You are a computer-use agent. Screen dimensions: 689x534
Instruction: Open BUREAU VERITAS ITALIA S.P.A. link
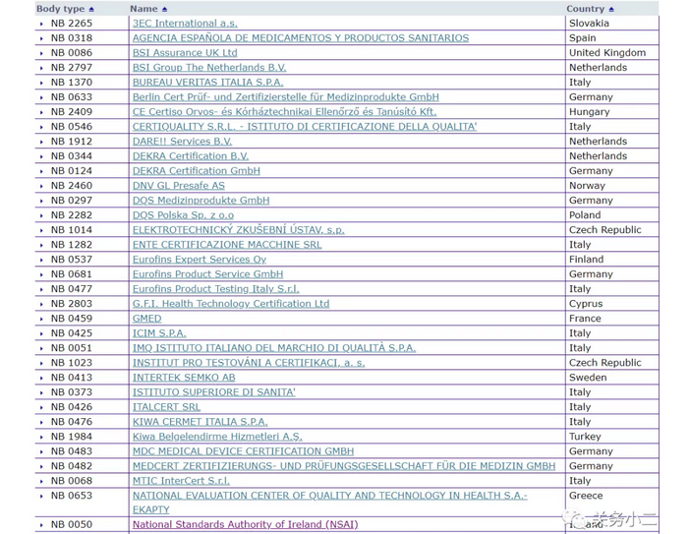[207, 83]
